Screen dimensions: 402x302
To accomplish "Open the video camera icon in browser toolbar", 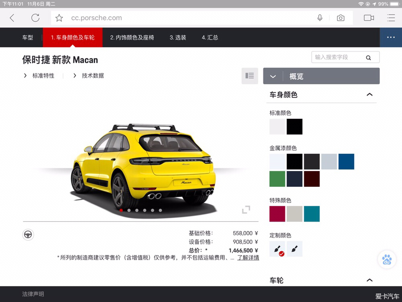I will (x=369, y=18).
